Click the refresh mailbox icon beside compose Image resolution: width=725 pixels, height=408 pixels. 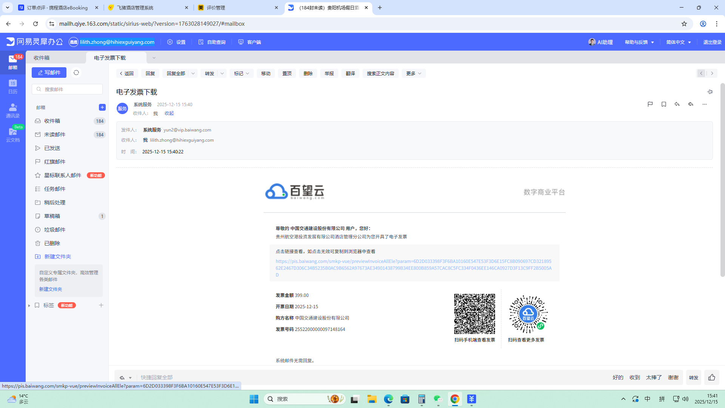[76, 73]
